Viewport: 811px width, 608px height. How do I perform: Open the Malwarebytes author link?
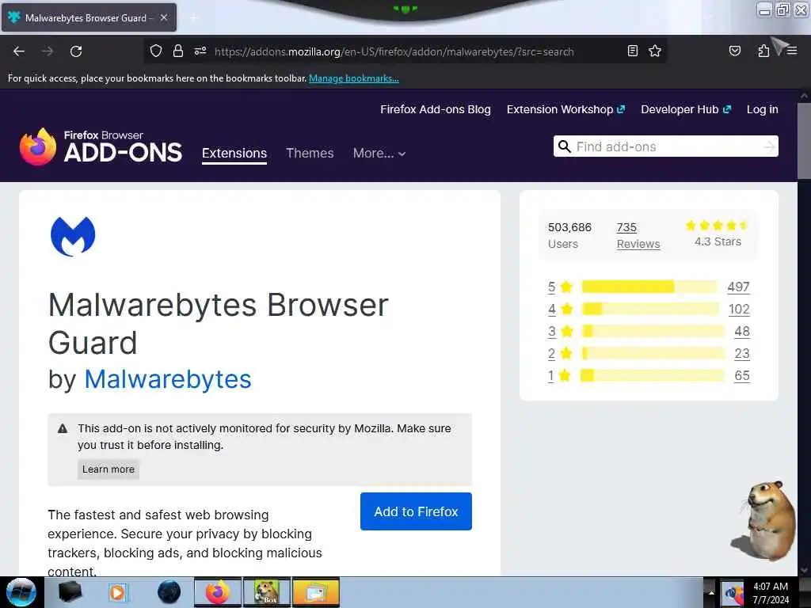coord(168,379)
